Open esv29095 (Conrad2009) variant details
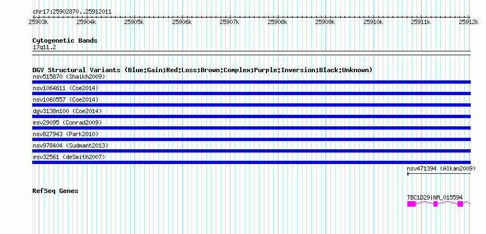Image resolution: width=486 pixels, height=234 pixels. tap(67, 122)
